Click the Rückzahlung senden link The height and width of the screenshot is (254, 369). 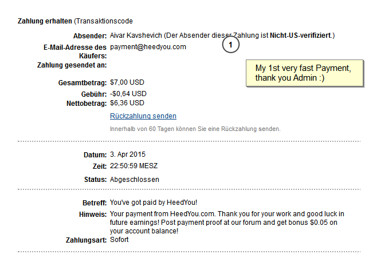click(143, 116)
